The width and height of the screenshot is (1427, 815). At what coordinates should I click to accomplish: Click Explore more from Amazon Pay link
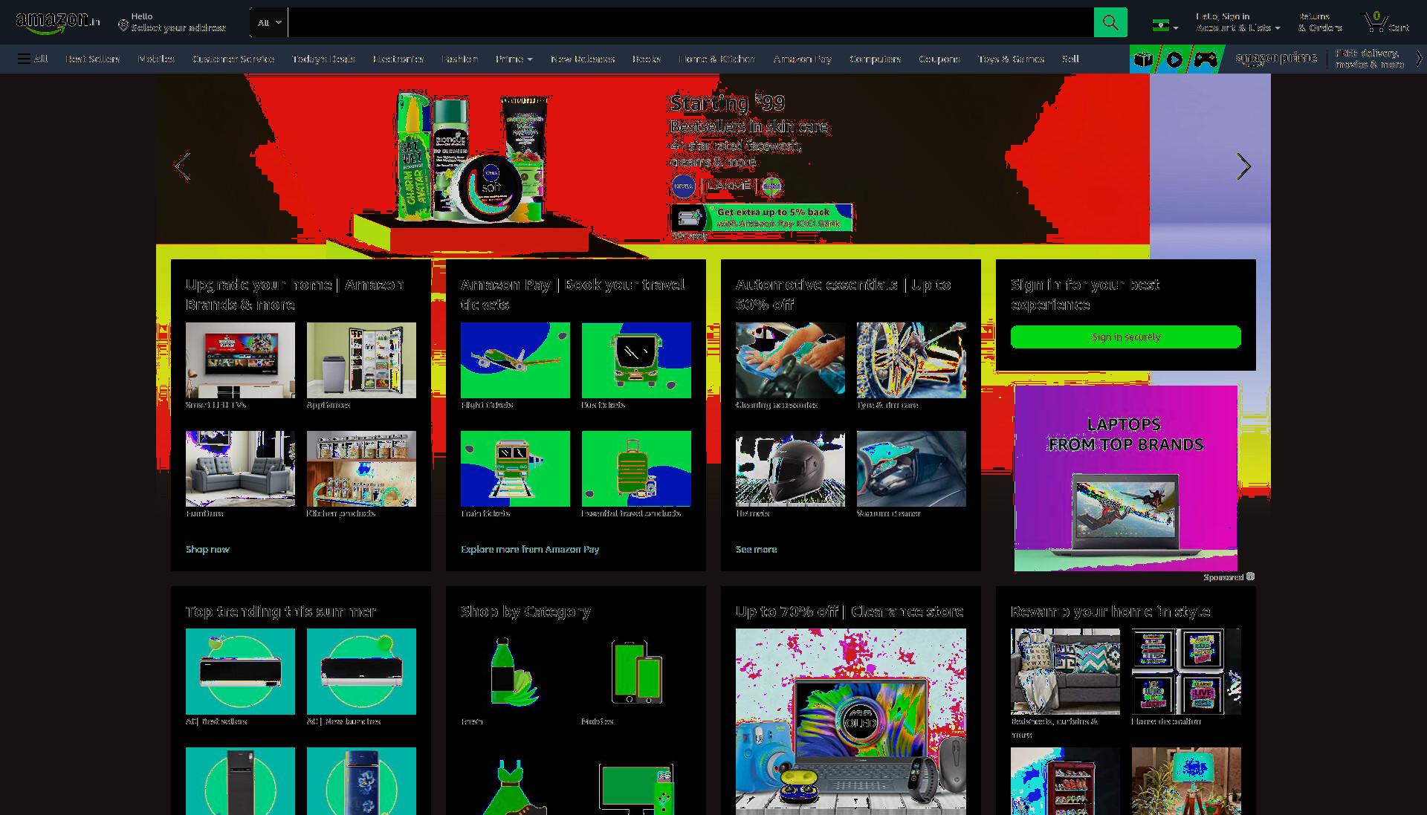[x=530, y=549]
